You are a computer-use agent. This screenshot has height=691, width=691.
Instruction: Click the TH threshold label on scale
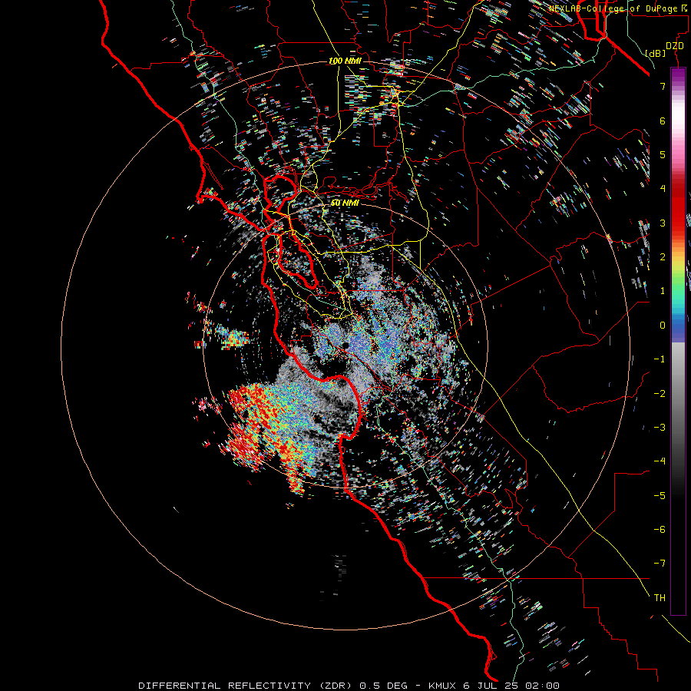coord(660,598)
